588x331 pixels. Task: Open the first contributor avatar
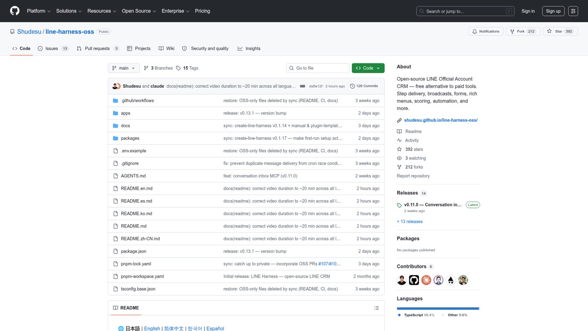pyautogui.click(x=402, y=280)
